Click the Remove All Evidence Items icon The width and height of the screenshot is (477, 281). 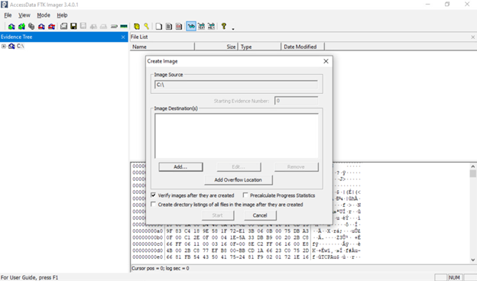pos(51,27)
